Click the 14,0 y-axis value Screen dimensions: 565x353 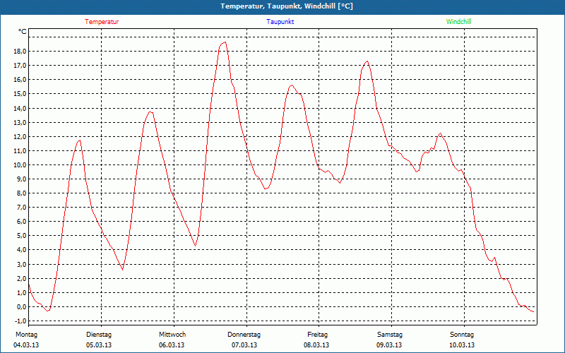[20, 108]
